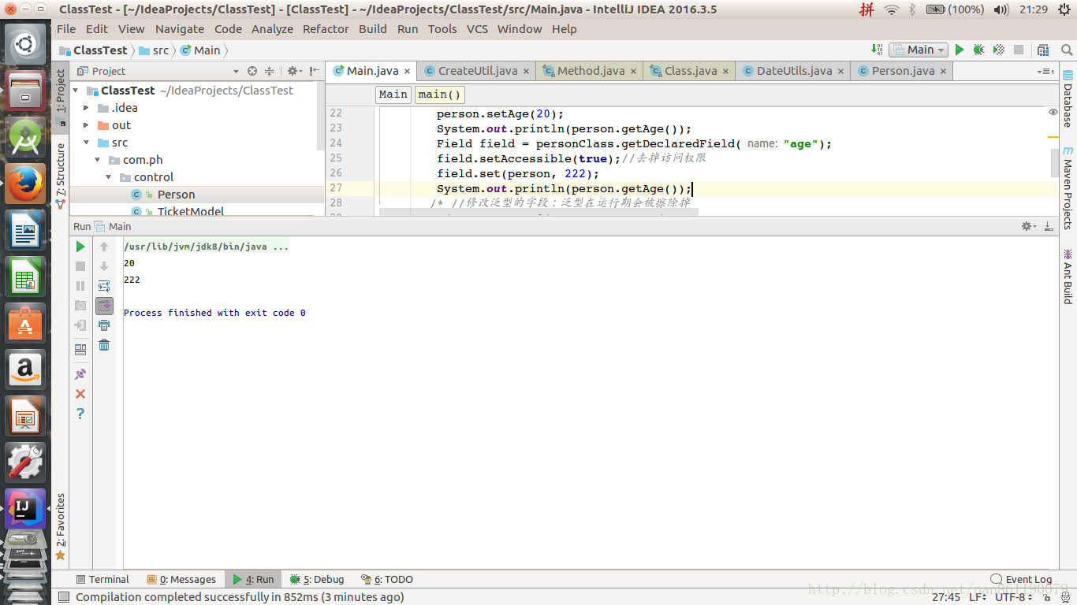Open 0: Messages tool window button
Screen dimensions: 1077x605
pos(181,579)
